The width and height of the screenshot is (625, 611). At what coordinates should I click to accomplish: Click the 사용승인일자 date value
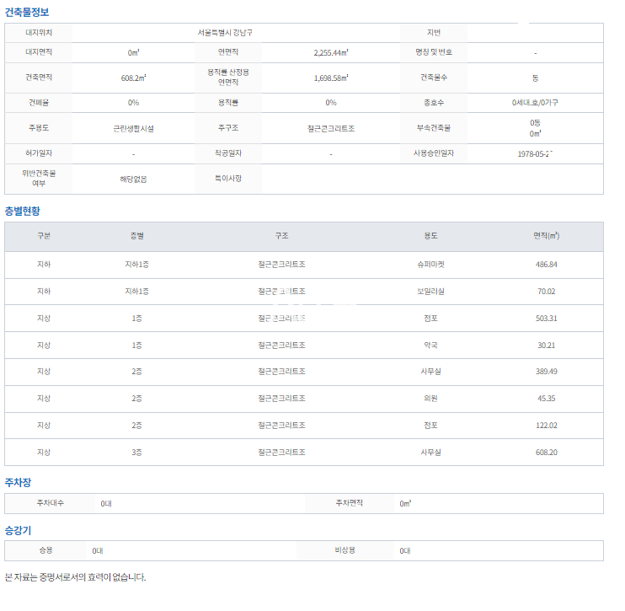tap(534, 154)
